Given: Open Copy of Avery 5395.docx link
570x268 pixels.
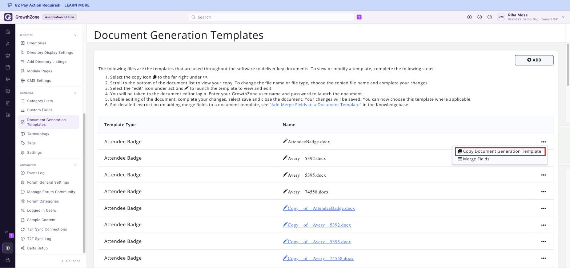Looking at the screenshot, I should pos(319,242).
